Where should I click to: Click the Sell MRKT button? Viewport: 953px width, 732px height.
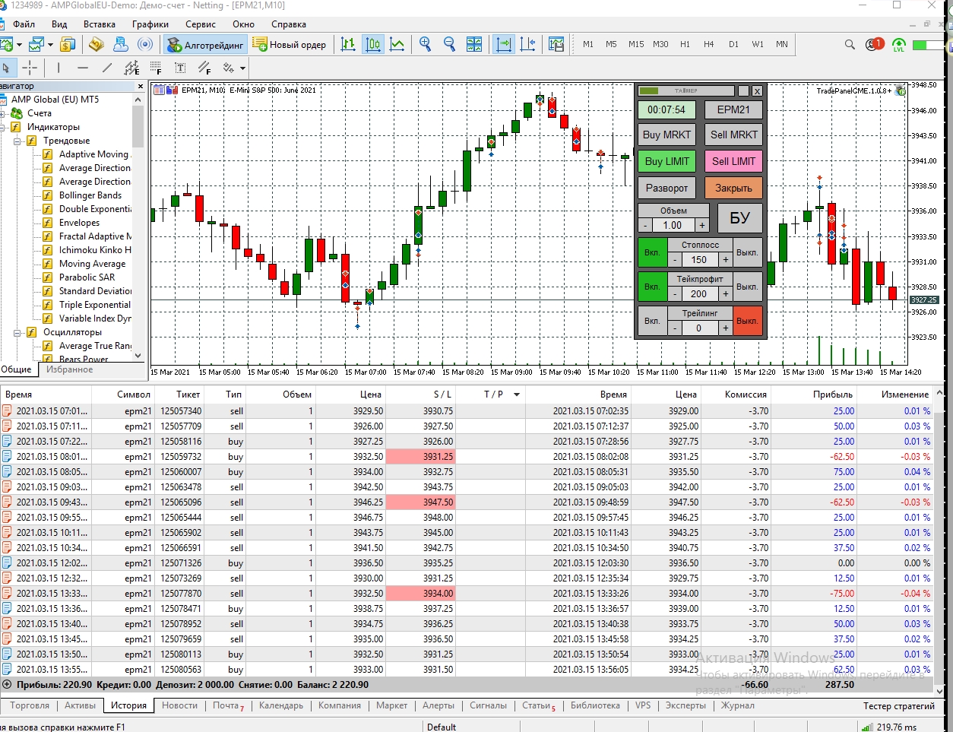pyautogui.click(x=733, y=135)
